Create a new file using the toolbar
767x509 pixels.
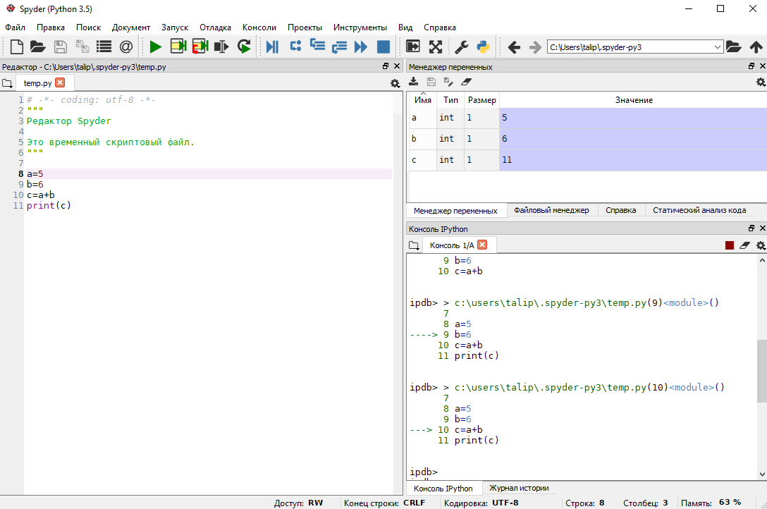[16, 47]
